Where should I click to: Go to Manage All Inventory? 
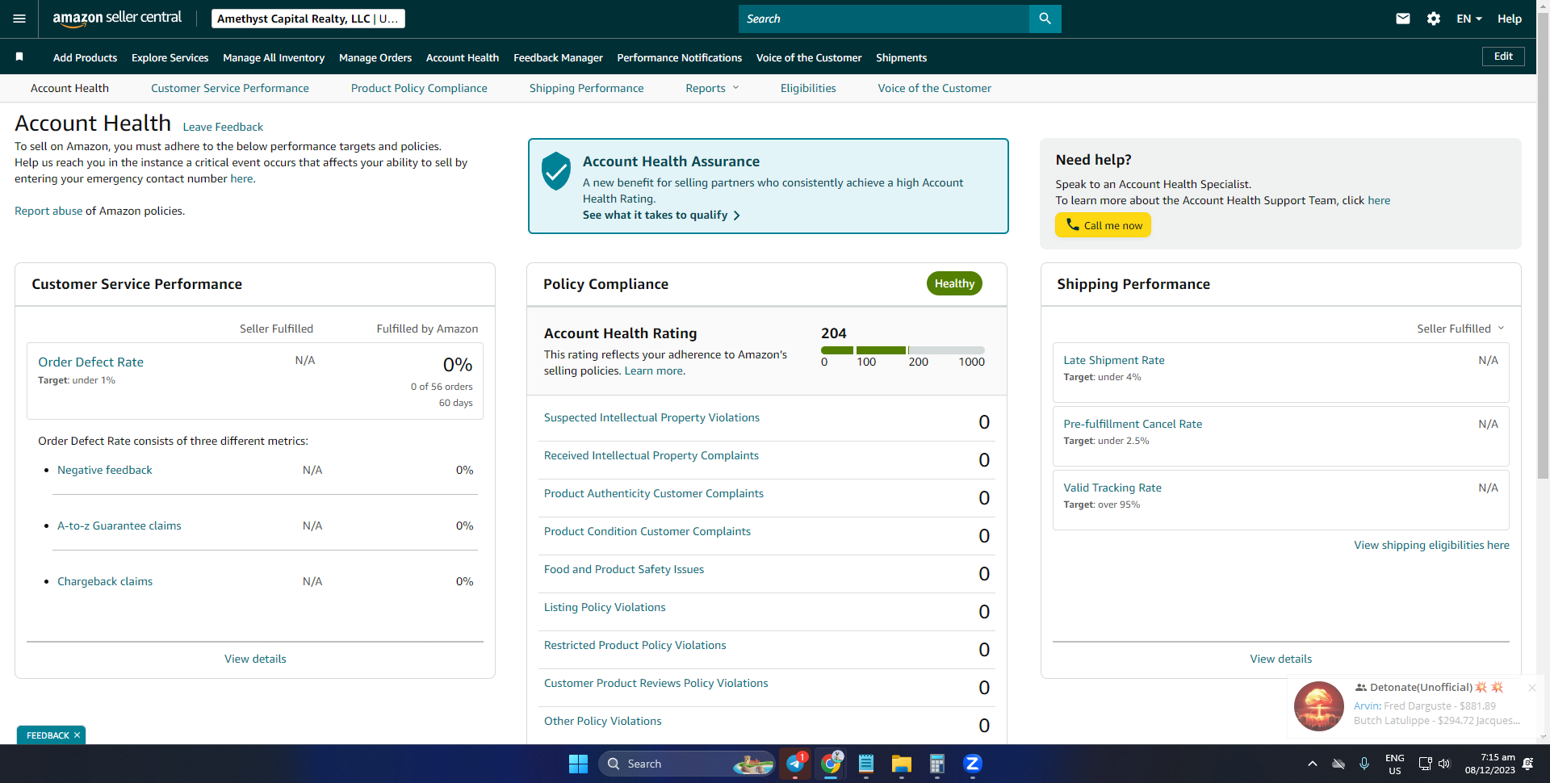point(274,57)
